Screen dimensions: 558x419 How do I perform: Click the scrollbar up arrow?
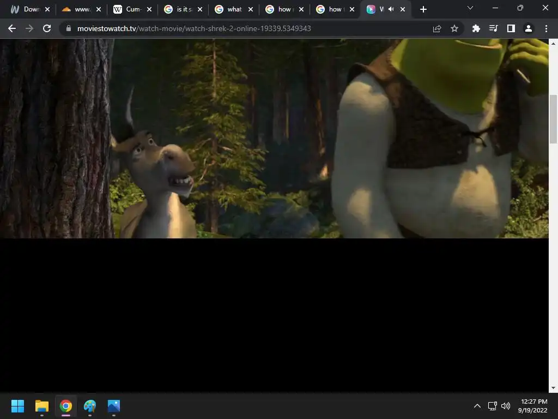(553, 44)
